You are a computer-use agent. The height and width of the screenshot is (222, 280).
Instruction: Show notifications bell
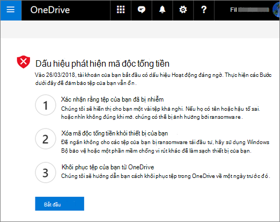coord(162,10)
